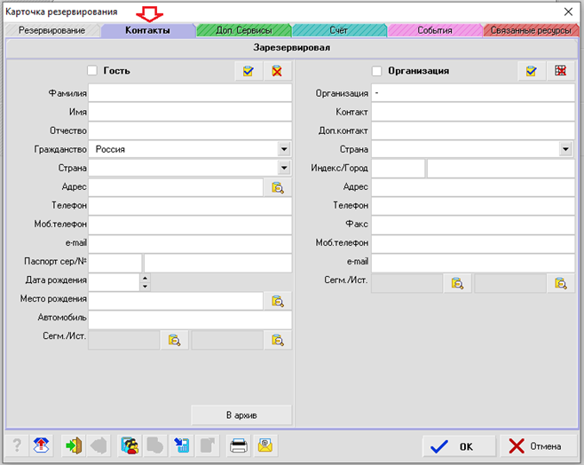
Task: Open lookup next to Место рождения field
Action: click(x=277, y=301)
